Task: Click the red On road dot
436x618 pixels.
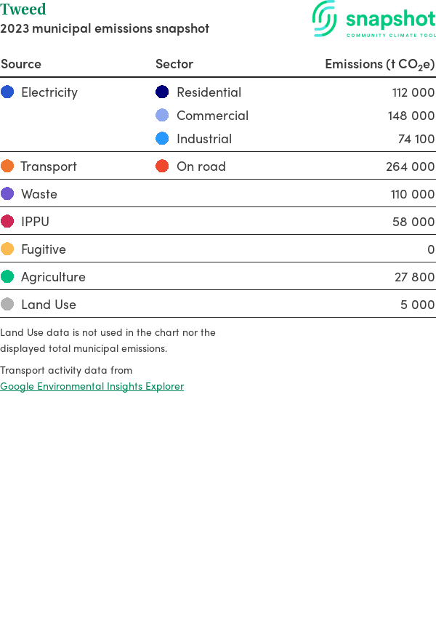Action: pyautogui.click(x=162, y=166)
